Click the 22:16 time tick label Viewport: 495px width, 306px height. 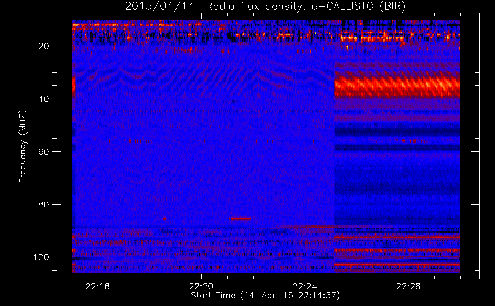(x=98, y=287)
